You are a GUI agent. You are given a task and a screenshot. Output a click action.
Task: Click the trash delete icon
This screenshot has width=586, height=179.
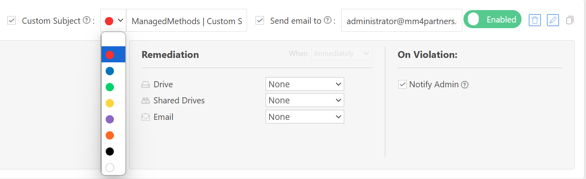[534, 20]
